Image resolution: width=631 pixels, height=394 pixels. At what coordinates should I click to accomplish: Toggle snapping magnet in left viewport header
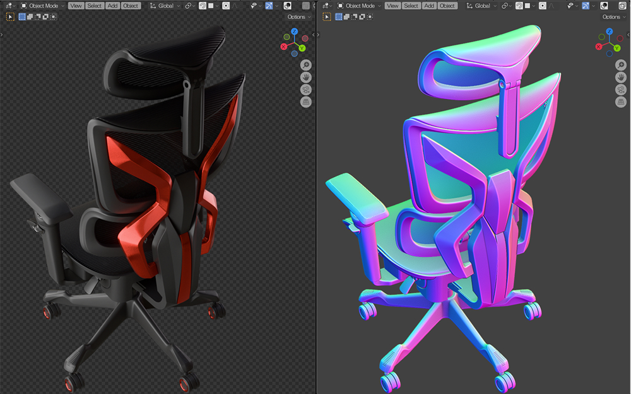[202, 6]
